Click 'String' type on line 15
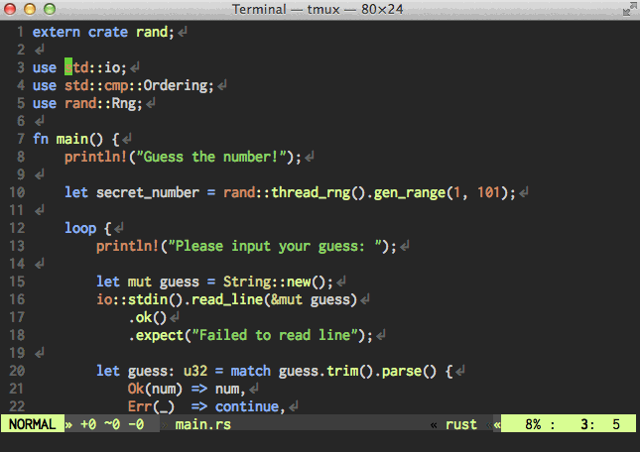This screenshot has height=452, width=640. (247, 282)
